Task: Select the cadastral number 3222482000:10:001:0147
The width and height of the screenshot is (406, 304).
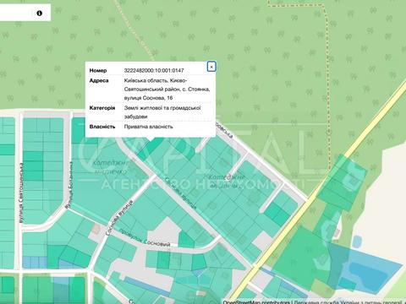Action: coord(154,70)
